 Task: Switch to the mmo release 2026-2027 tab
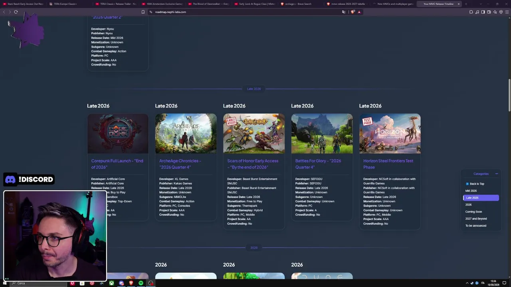click(348, 4)
